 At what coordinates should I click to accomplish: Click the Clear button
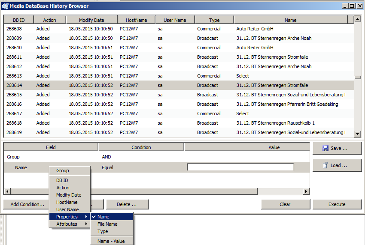click(286, 204)
